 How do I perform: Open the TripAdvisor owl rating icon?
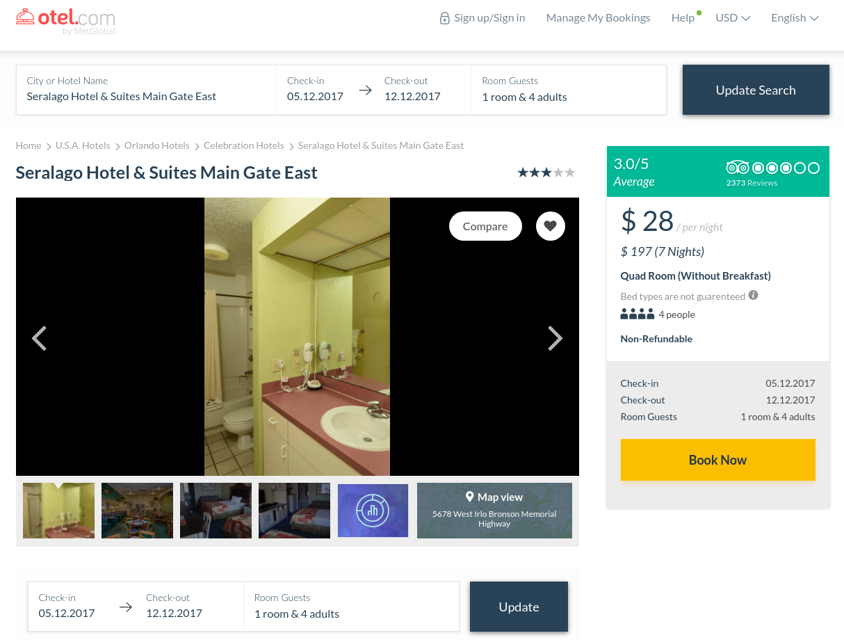coord(737,168)
